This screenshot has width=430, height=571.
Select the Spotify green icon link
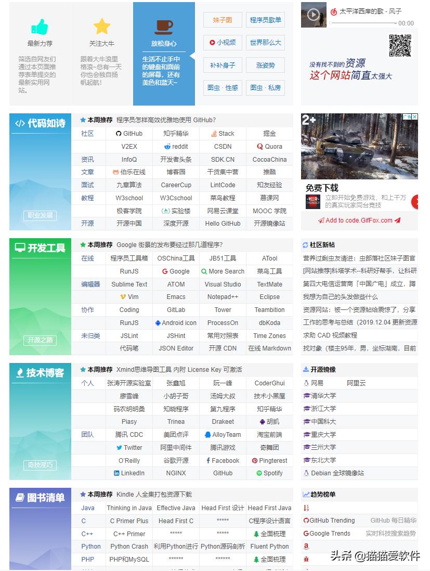(259, 473)
